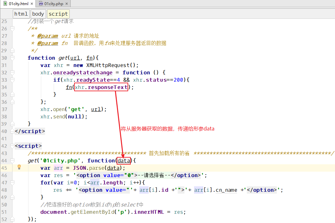Click the comment '首先加载所有的省' on line 43
Screen dimensions: 335x223
[x=169, y=153]
